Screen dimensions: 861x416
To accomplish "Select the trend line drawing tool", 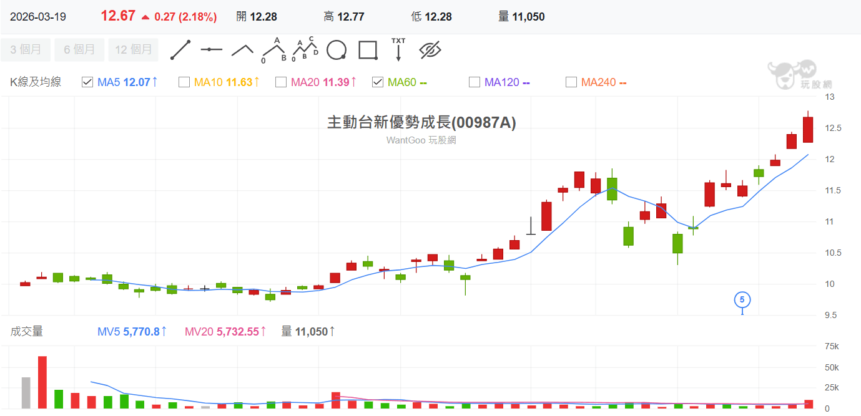I will (181, 49).
